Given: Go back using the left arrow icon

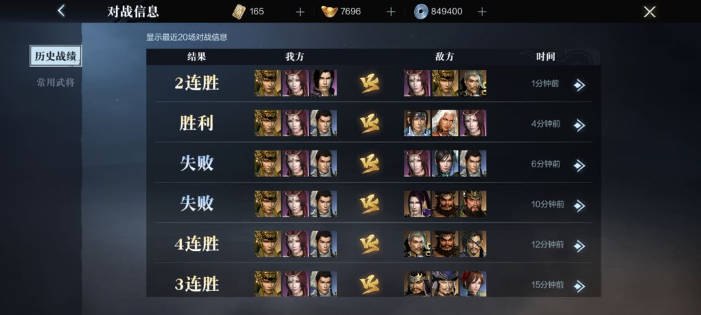Looking at the screenshot, I should pyautogui.click(x=61, y=11).
